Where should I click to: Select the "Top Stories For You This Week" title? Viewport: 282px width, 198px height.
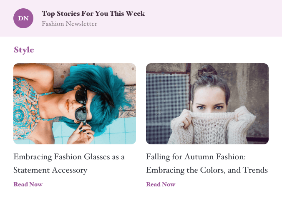pyautogui.click(x=93, y=14)
